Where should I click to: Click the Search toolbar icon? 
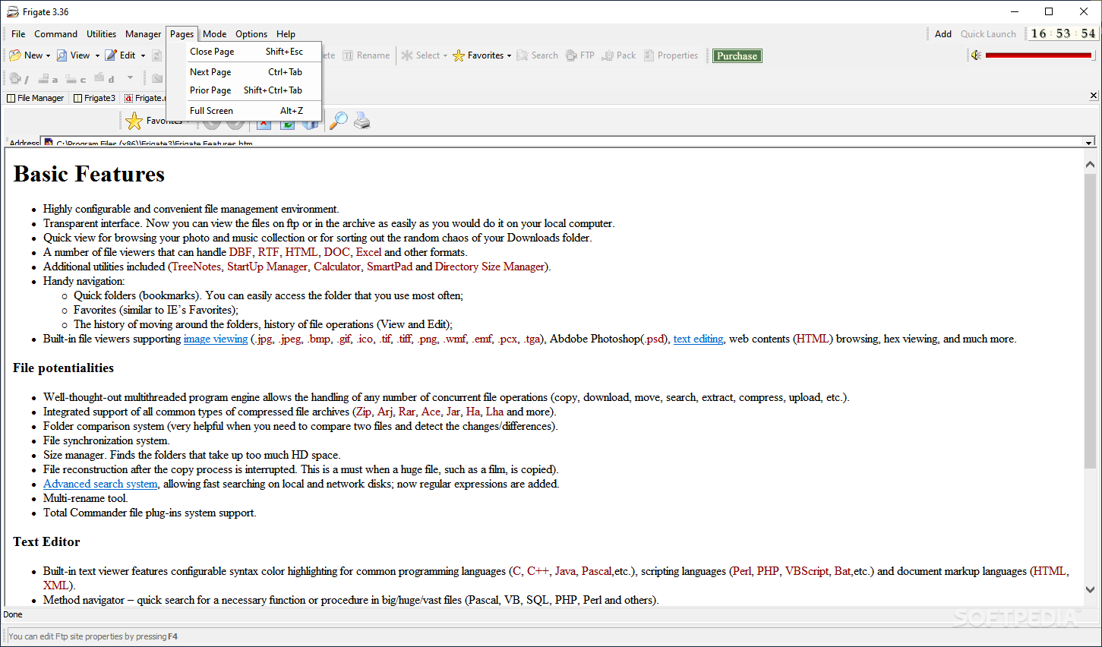click(523, 55)
